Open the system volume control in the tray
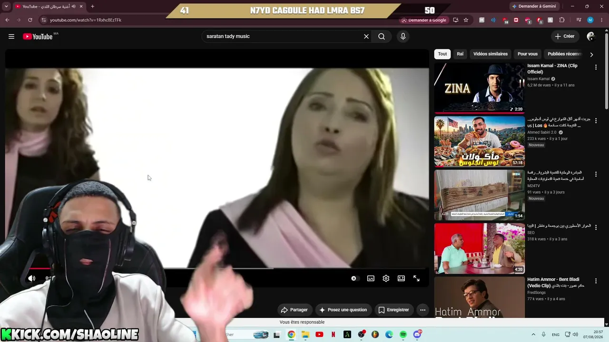This screenshot has width=609, height=342. click(x=575, y=335)
